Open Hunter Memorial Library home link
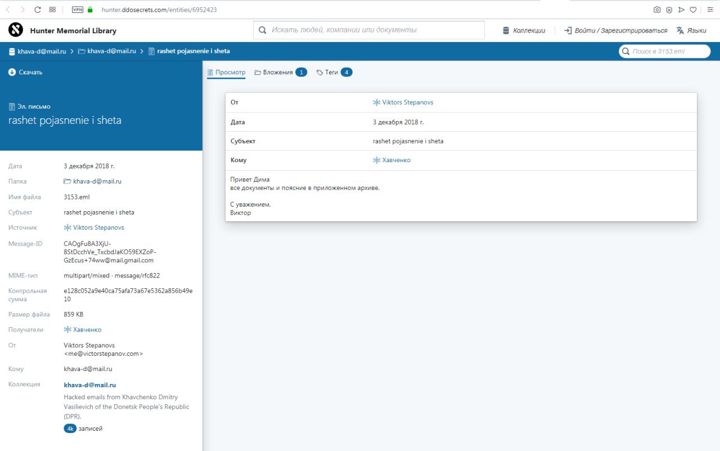Image resolution: width=720 pixels, height=451 pixels. [x=73, y=31]
